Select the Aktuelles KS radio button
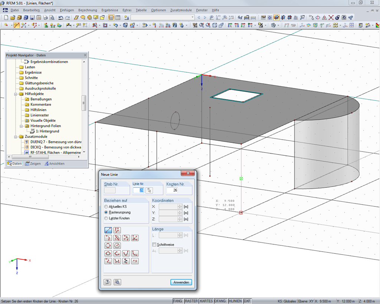Image resolution: width=380 pixels, height=304 pixels. click(x=107, y=206)
